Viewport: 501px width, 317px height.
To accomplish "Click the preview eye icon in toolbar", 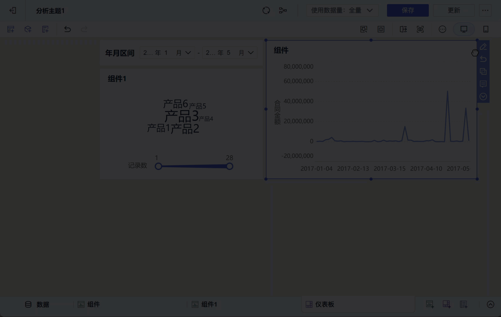I will pyautogui.click(x=420, y=29).
